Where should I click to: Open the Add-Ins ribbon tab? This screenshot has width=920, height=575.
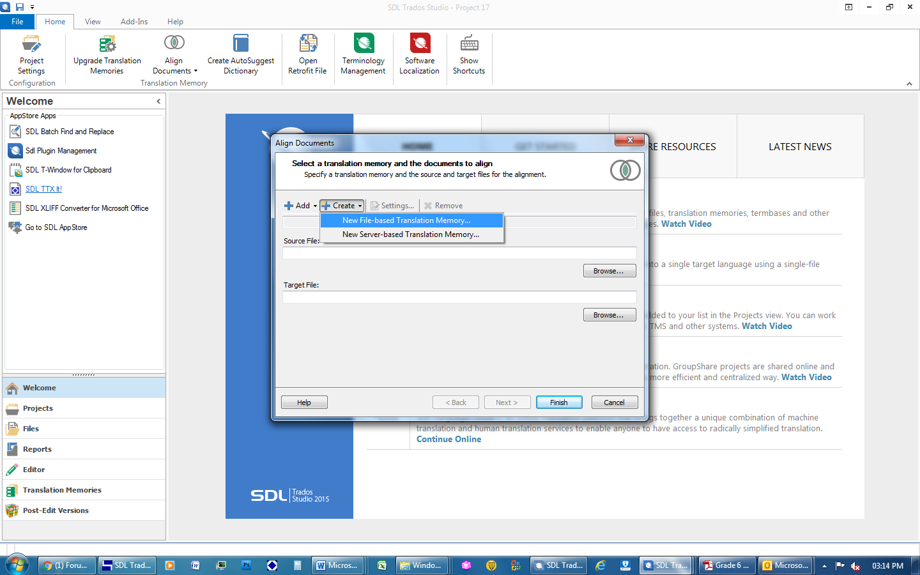click(134, 22)
